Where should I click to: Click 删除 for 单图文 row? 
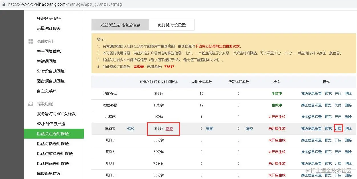click(x=348, y=128)
